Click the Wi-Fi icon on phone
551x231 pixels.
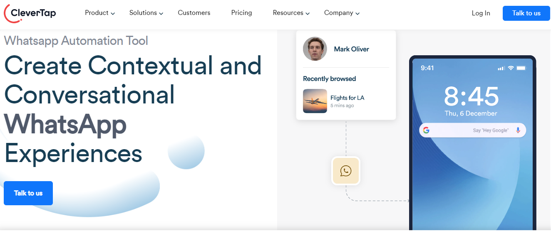511,68
